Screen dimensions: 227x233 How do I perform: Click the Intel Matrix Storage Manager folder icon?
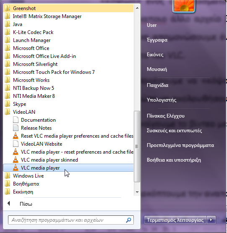[x=7, y=16]
